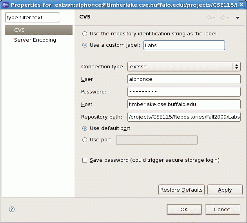Click the type filter text field
The image size is (247, 223).
(32, 18)
